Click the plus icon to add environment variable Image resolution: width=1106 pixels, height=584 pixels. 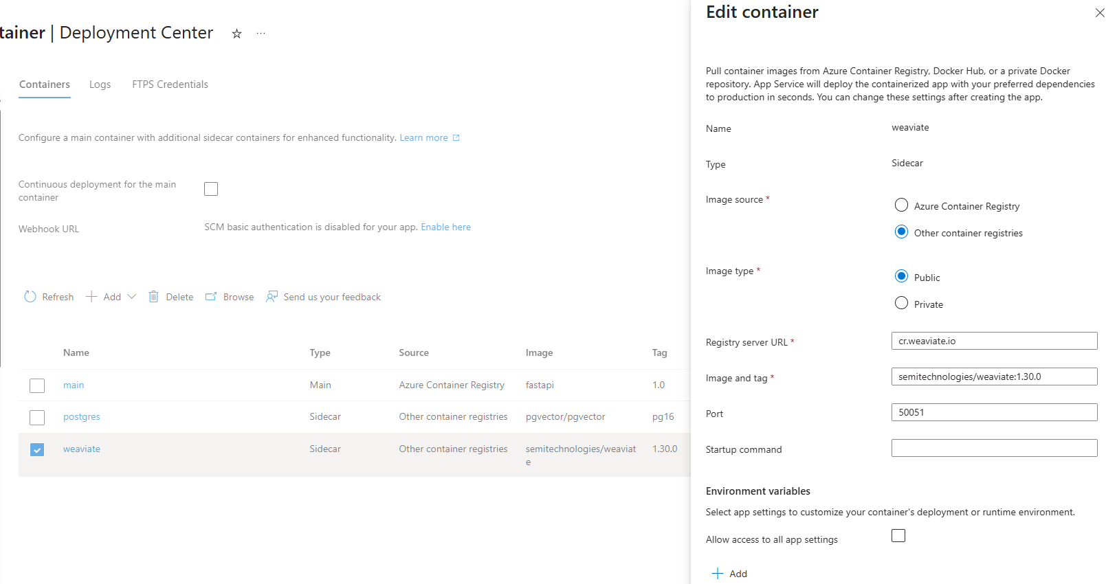click(x=718, y=574)
